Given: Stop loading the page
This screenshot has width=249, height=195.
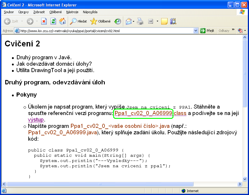Looking at the screenshot, I should (44, 21).
